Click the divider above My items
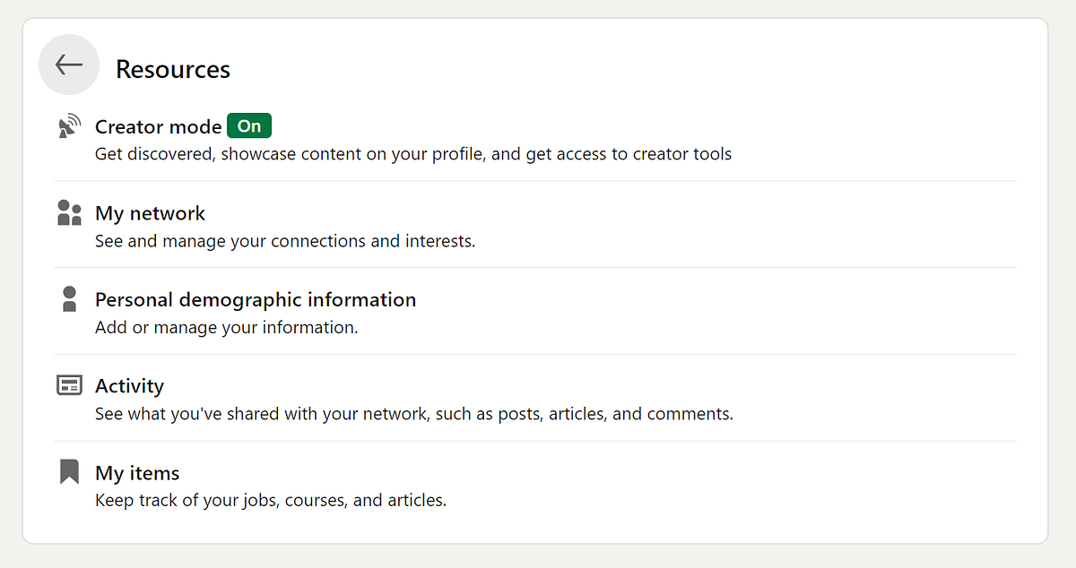1076x568 pixels. tap(535, 441)
